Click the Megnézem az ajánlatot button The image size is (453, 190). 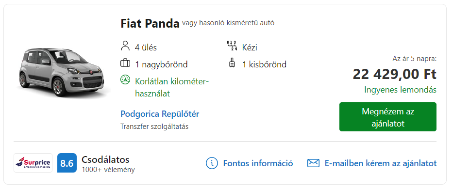(x=388, y=117)
